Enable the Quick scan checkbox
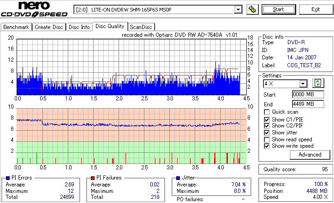 [267, 112]
